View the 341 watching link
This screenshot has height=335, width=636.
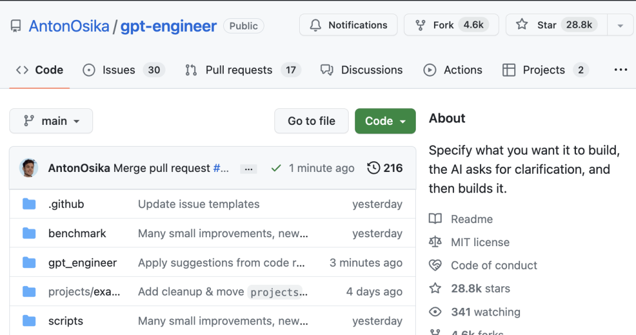coord(475,312)
